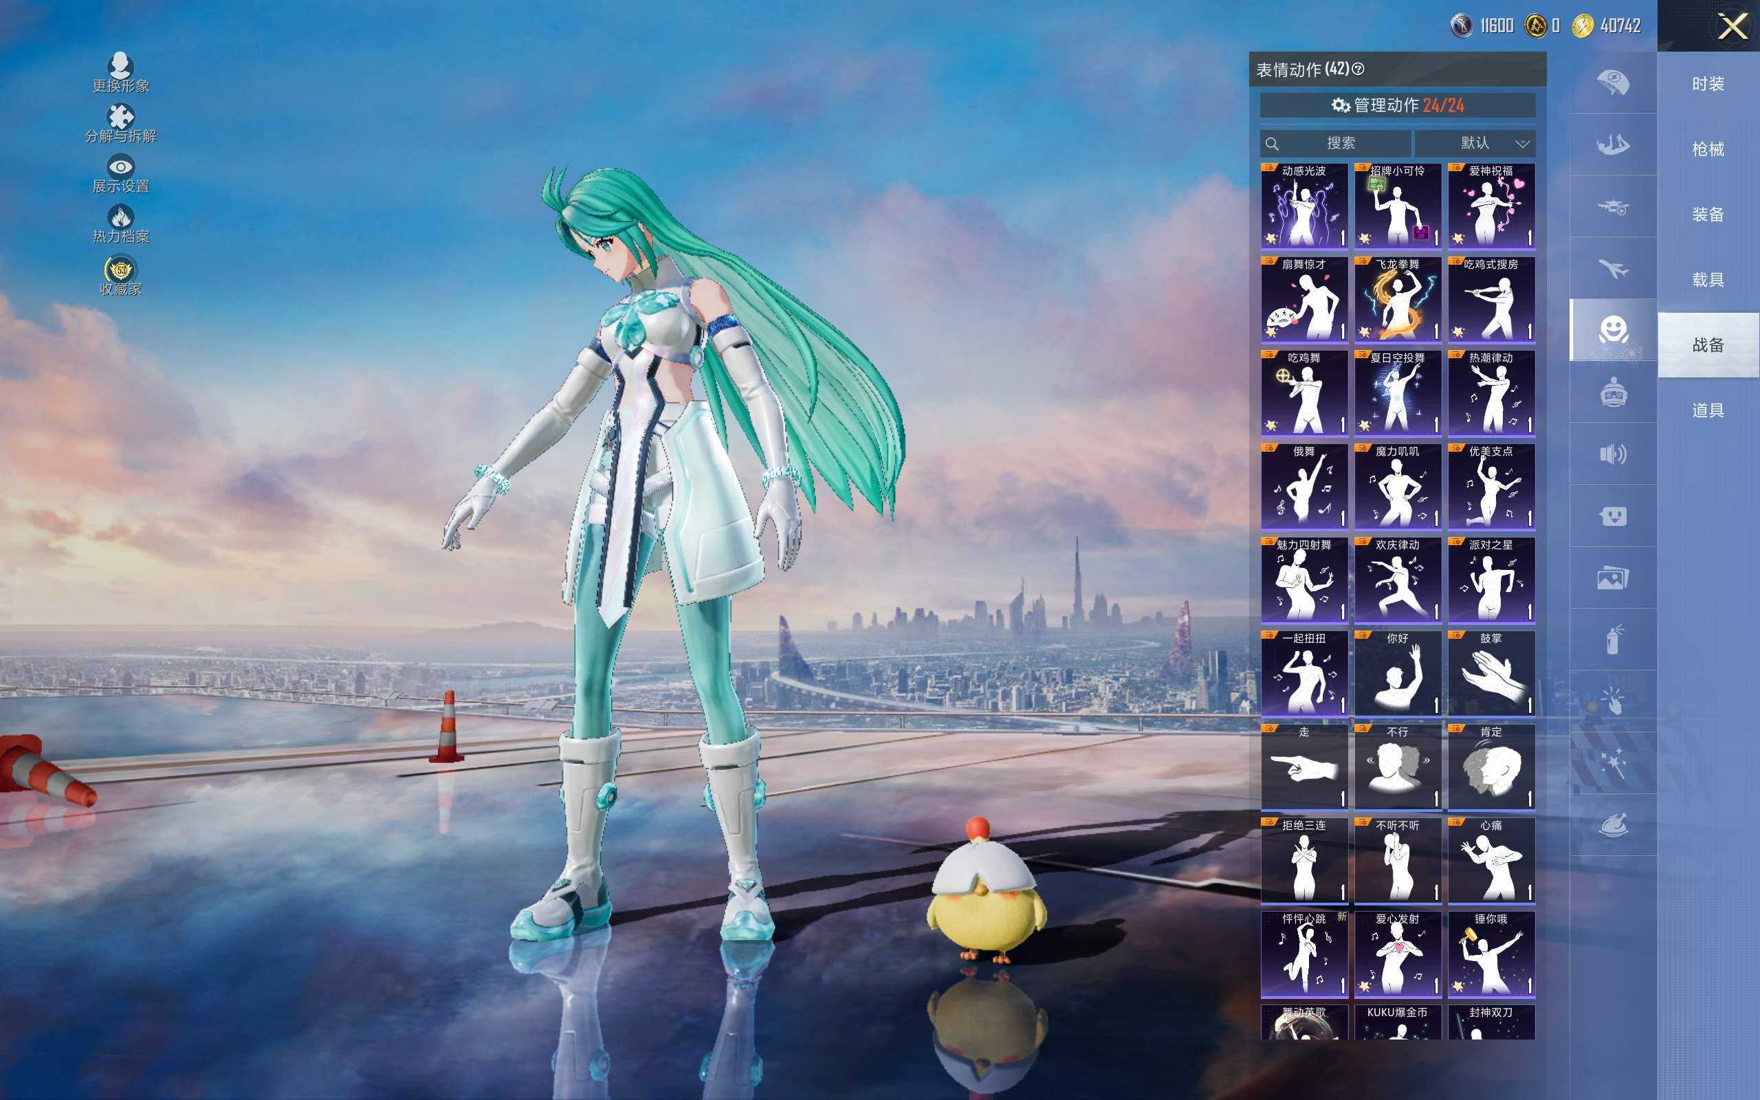1760x1100 pixels.
Task: Select the 飞龙拳舞 emote
Action: tap(1398, 300)
